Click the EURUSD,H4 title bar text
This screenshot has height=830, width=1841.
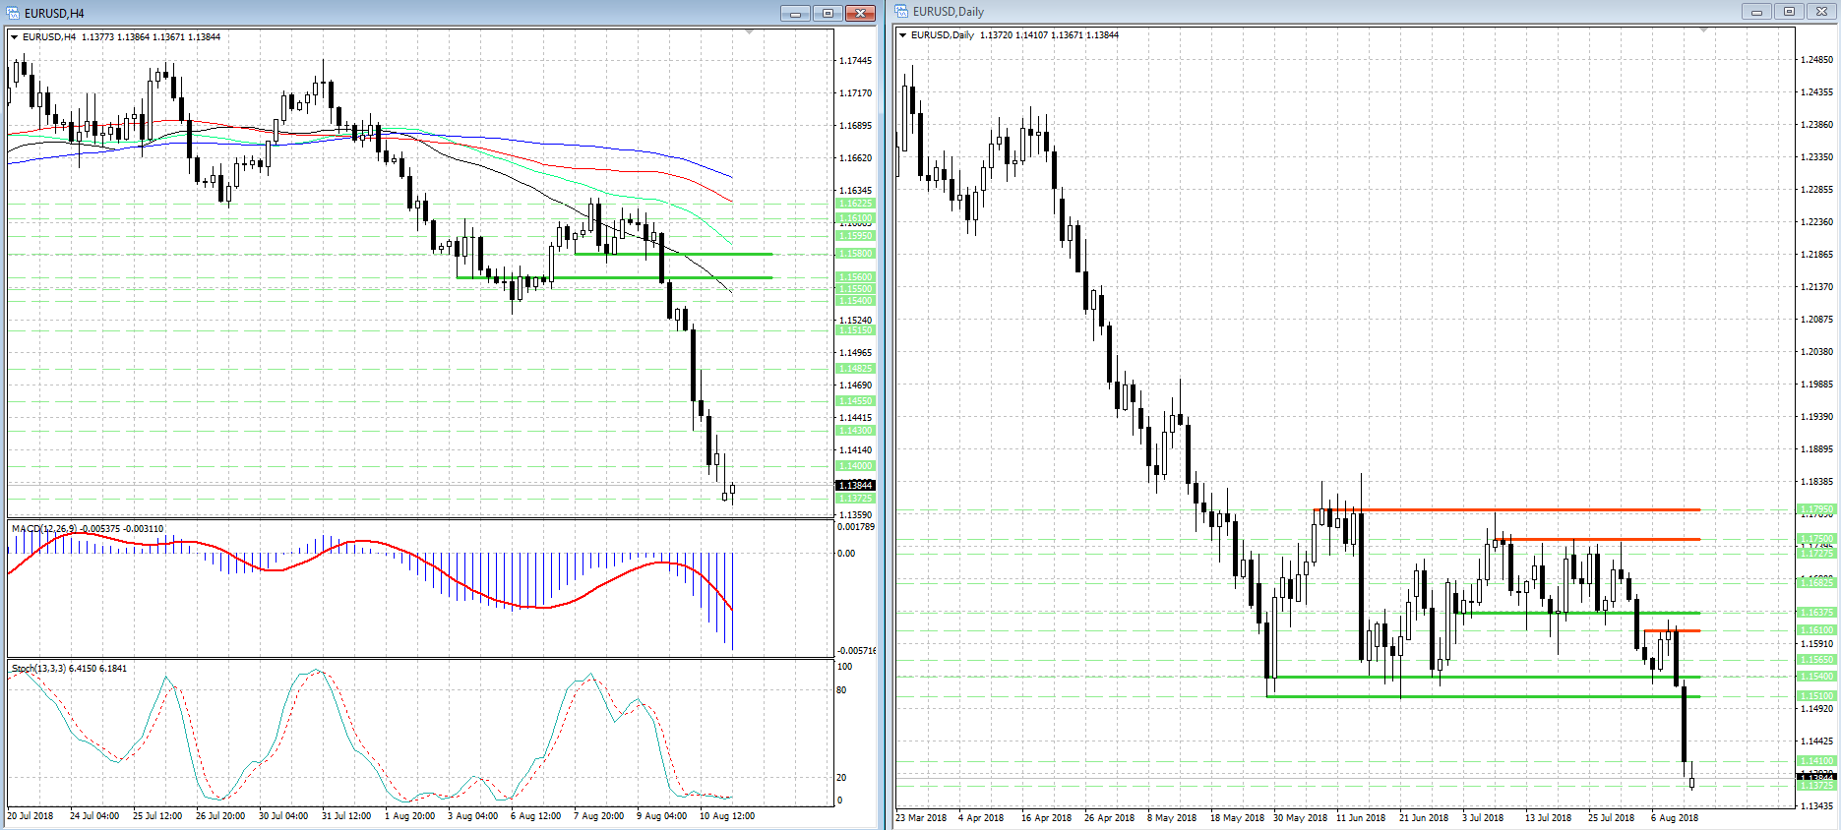pos(55,13)
